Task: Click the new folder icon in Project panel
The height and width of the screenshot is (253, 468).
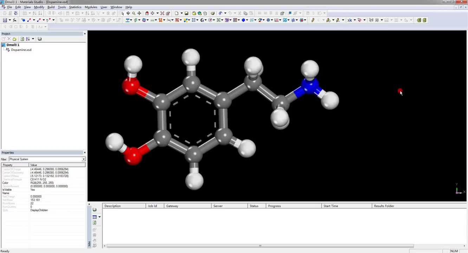Action: pos(14,39)
